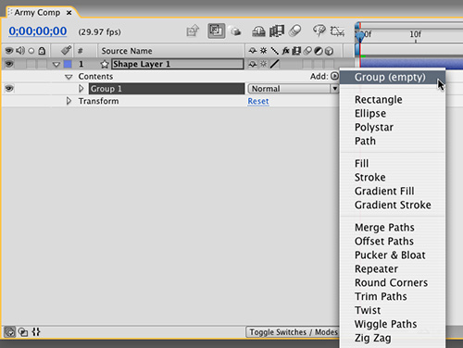Click the Motion Blur column header
This screenshot has width=463, height=348.
coord(307,51)
